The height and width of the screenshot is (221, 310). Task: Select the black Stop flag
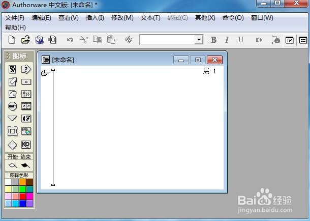pos(26,165)
